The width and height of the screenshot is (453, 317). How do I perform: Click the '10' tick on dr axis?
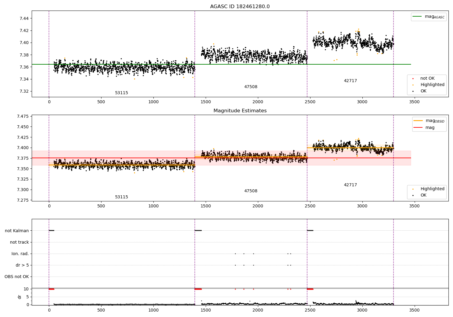tap(26, 289)
